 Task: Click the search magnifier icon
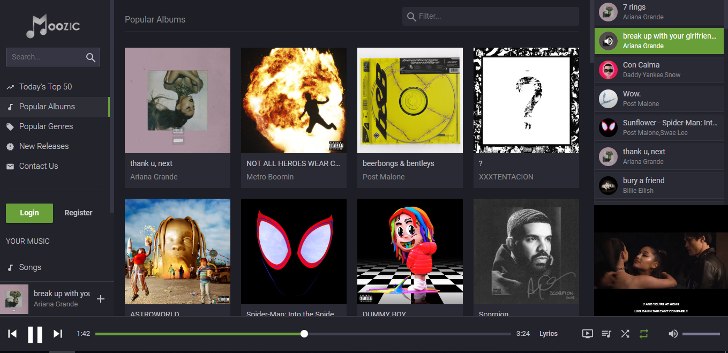click(x=91, y=57)
